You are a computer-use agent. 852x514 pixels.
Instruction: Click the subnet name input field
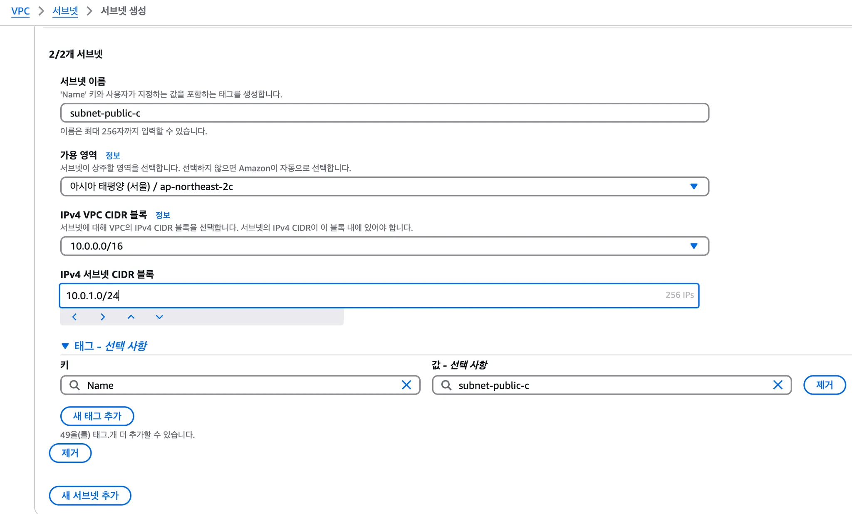tap(384, 113)
